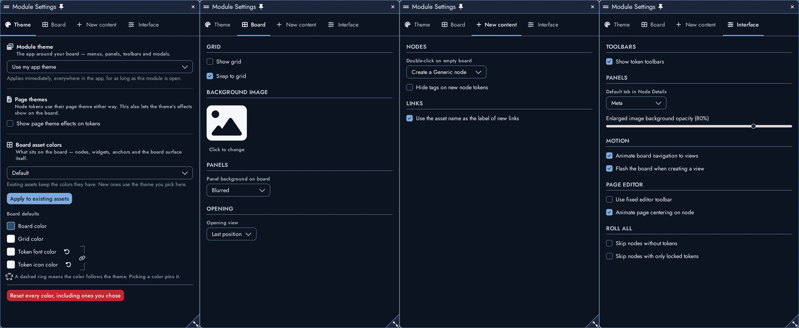
Task: Reset the Token font color
Action: point(67,252)
